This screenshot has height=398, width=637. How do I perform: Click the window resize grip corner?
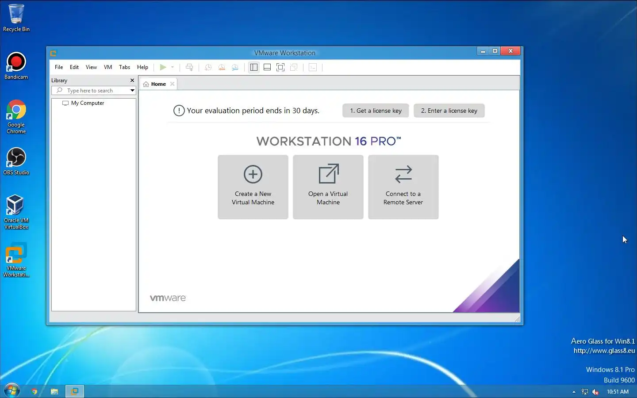click(x=517, y=319)
